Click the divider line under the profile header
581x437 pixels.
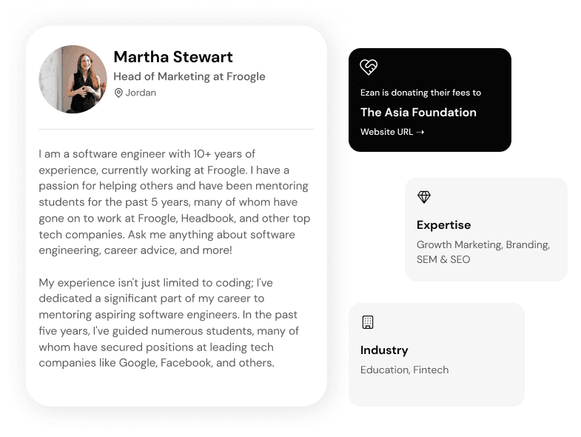(x=176, y=129)
